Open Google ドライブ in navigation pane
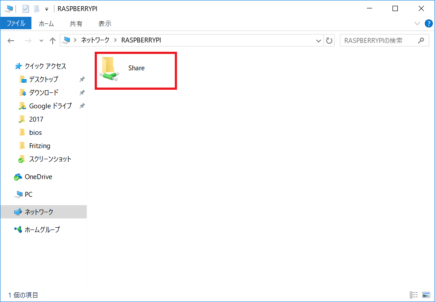The width and height of the screenshot is (435, 302). (x=50, y=106)
